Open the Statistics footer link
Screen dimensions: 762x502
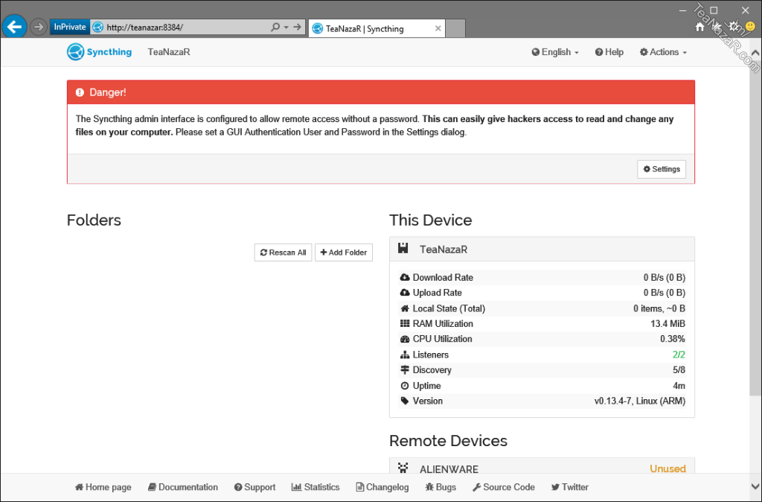click(316, 487)
